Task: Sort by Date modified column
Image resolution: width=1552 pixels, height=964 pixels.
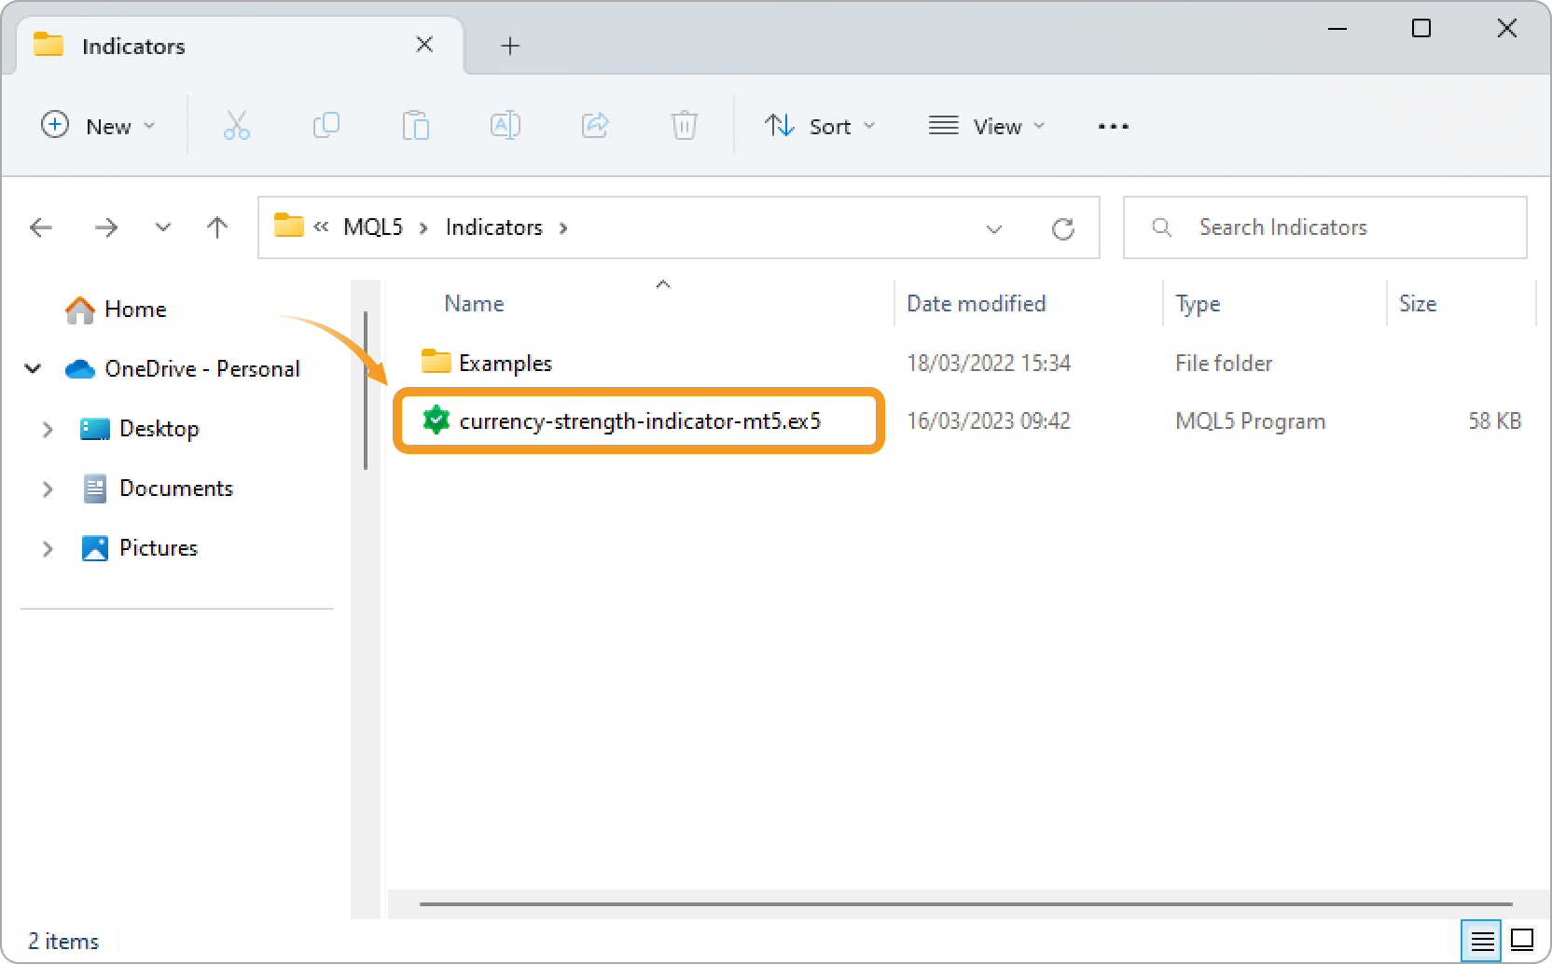Action: click(x=977, y=304)
